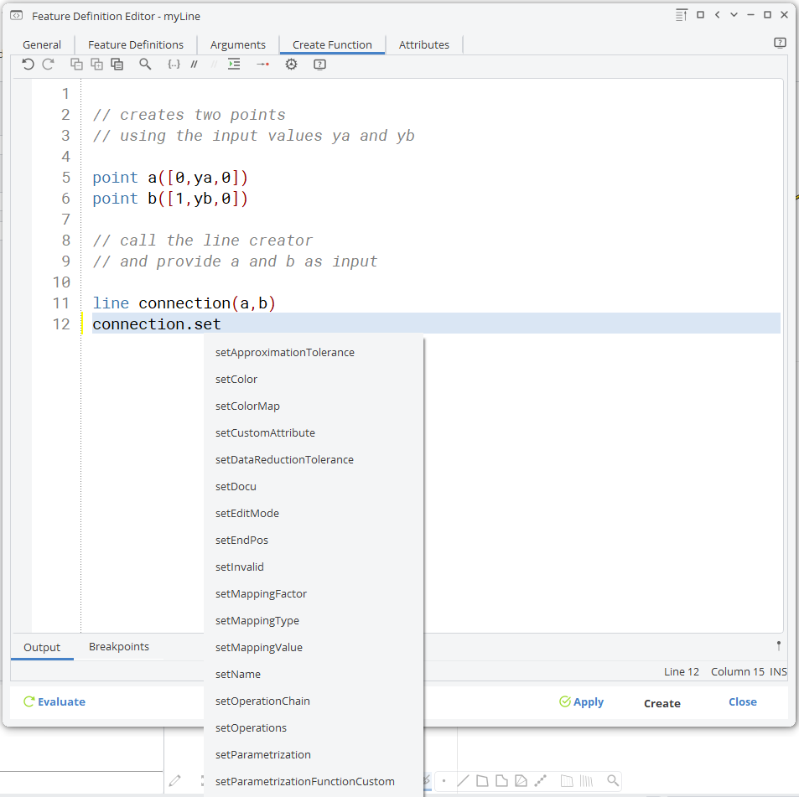Select the line tool in the bottom toolbar
The width and height of the screenshot is (799, 797).
click(x=463, y=780)
